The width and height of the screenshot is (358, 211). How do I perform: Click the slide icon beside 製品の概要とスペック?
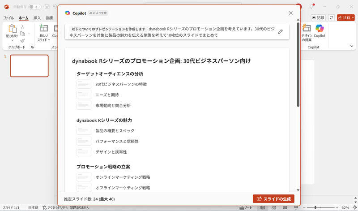tap(84, 130)
